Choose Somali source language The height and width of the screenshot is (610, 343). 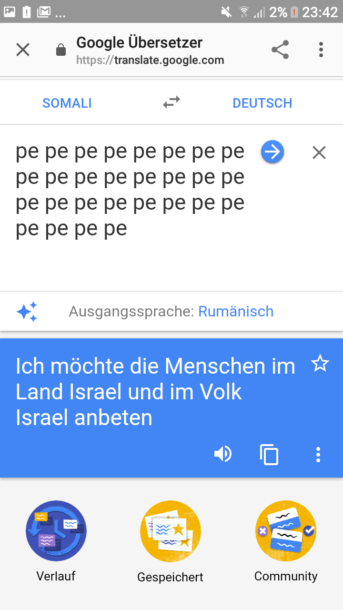click(x=67, y=103)
